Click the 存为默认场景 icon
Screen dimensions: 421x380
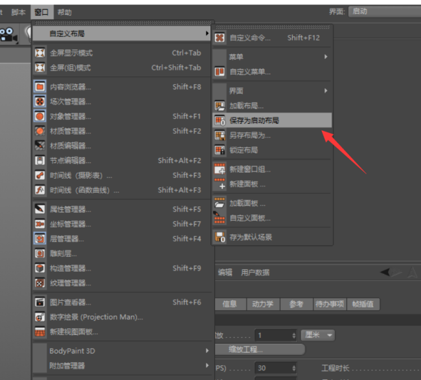click(220, 237)
